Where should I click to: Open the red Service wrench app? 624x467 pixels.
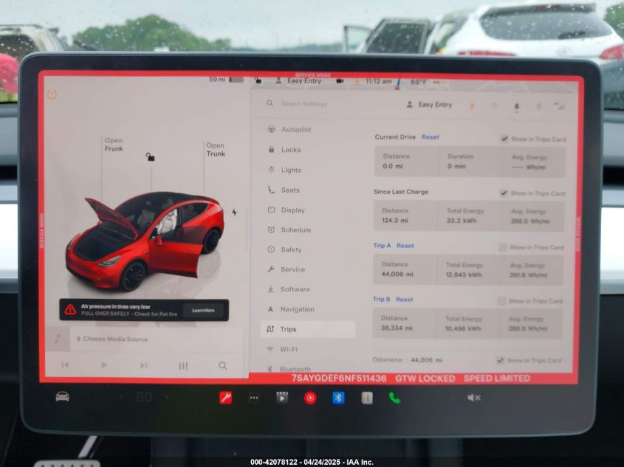(x=225, y=398)
